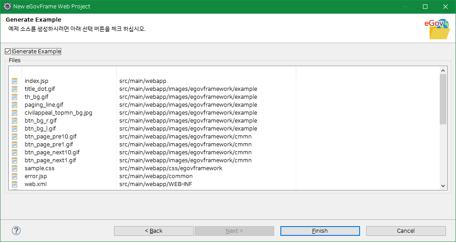Uncheck the Generate Example checkbox
This screenshot has width=456, height=242.
[x=8, y=52]
